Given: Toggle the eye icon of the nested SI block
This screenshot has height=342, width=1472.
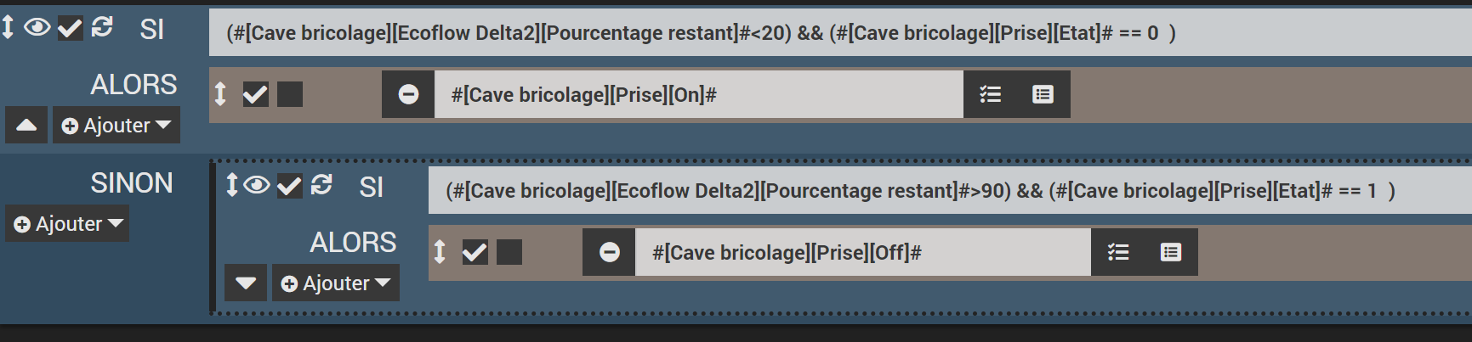Looking at the screenshot, I should [x=257, y=184].
